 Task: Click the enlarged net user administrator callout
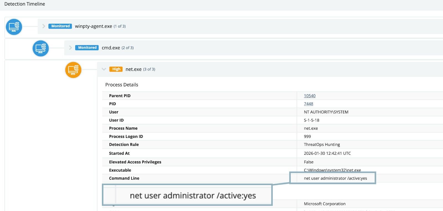(193, 196)
